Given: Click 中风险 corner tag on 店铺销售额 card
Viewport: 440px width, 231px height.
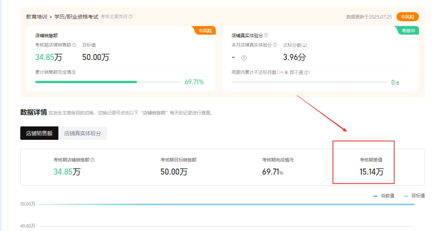Looking at the screenshot, I should 205,31.
